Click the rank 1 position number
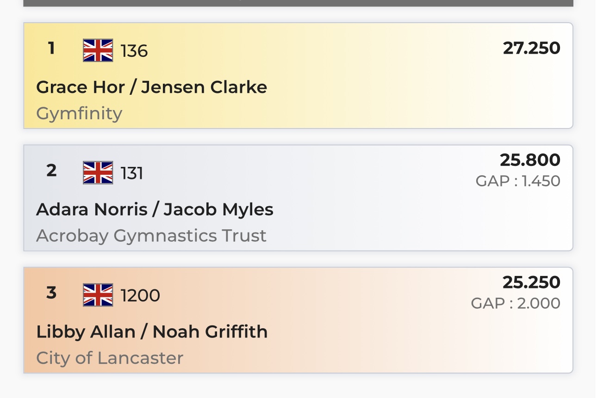 [x=51, y=48]
